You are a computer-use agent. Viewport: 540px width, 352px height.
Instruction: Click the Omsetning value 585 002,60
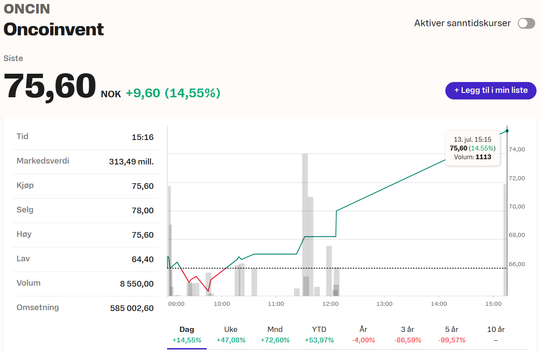click(x=132, y=308)
